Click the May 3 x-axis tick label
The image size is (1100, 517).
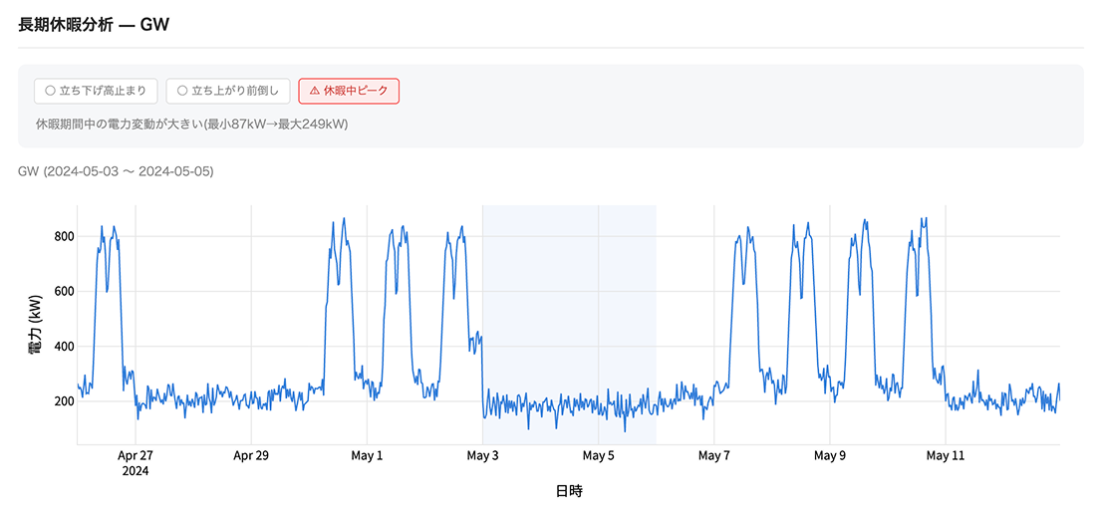tap(482, 456)
